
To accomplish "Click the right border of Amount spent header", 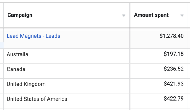I will tap(187, 15).
